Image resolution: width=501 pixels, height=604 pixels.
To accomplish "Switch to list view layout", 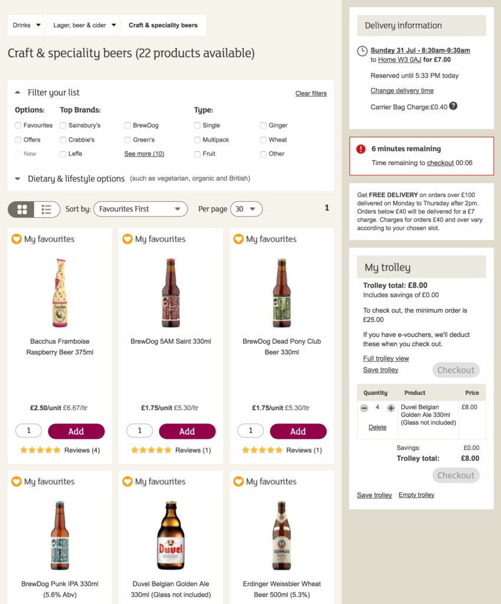I will tap(47, 209).
